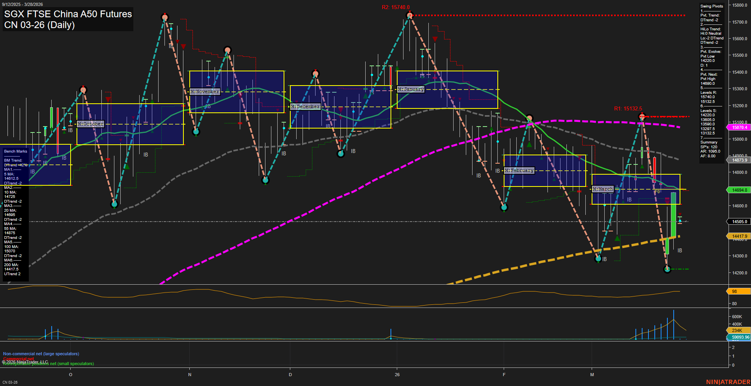Click the D month label on time axis
751x386 pixels.
290,375
